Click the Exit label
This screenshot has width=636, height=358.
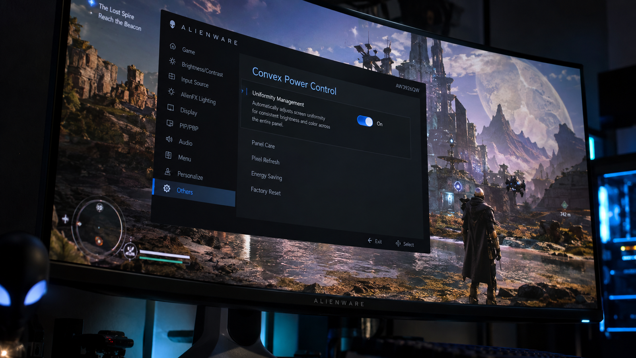coord(378,241)
